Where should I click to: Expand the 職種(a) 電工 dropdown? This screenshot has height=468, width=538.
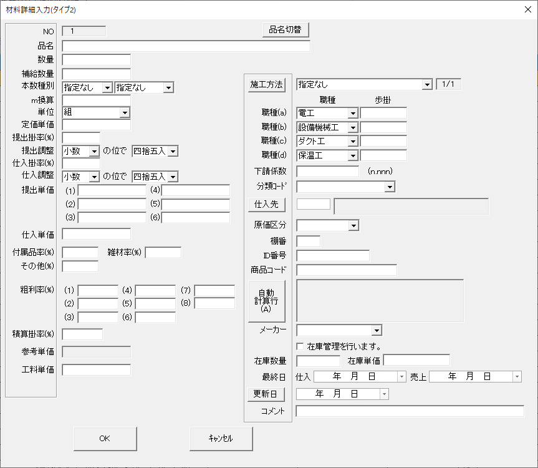[352, 113]
